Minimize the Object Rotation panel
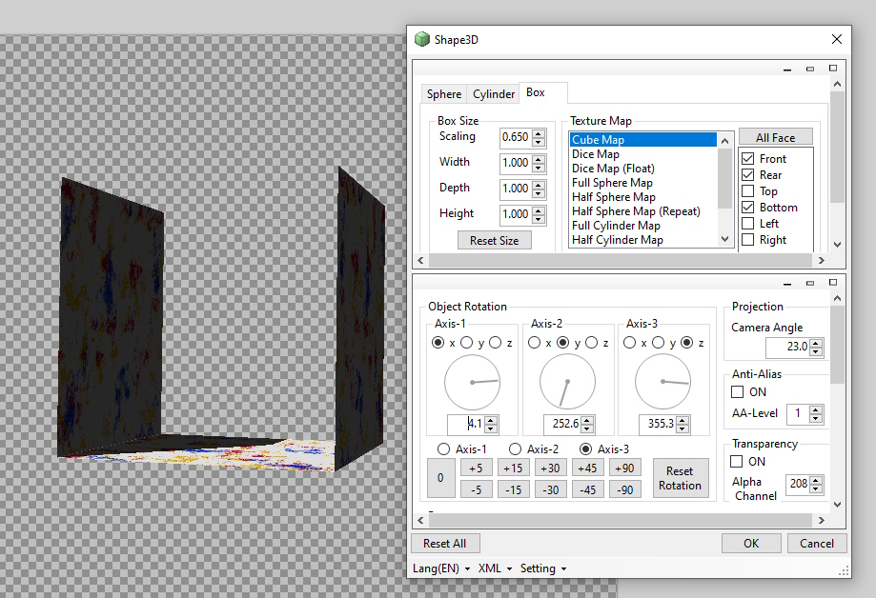 coord(787,283)
